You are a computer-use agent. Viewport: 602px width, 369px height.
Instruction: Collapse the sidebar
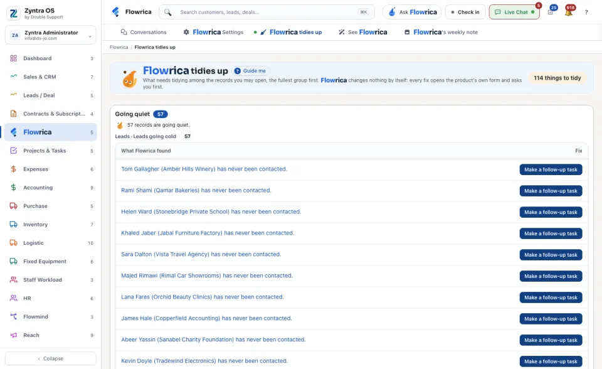tap(51, 358)
